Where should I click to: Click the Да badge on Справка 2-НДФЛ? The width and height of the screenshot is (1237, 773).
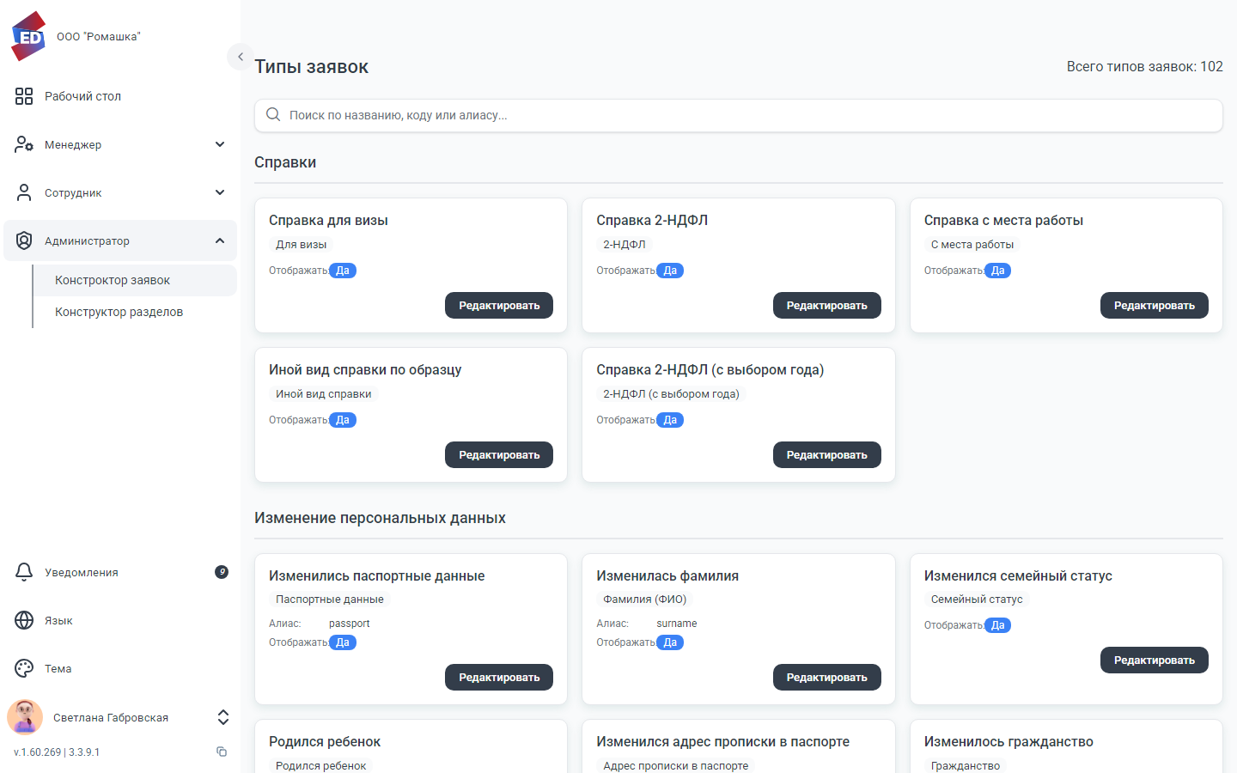tap(670, 271)
